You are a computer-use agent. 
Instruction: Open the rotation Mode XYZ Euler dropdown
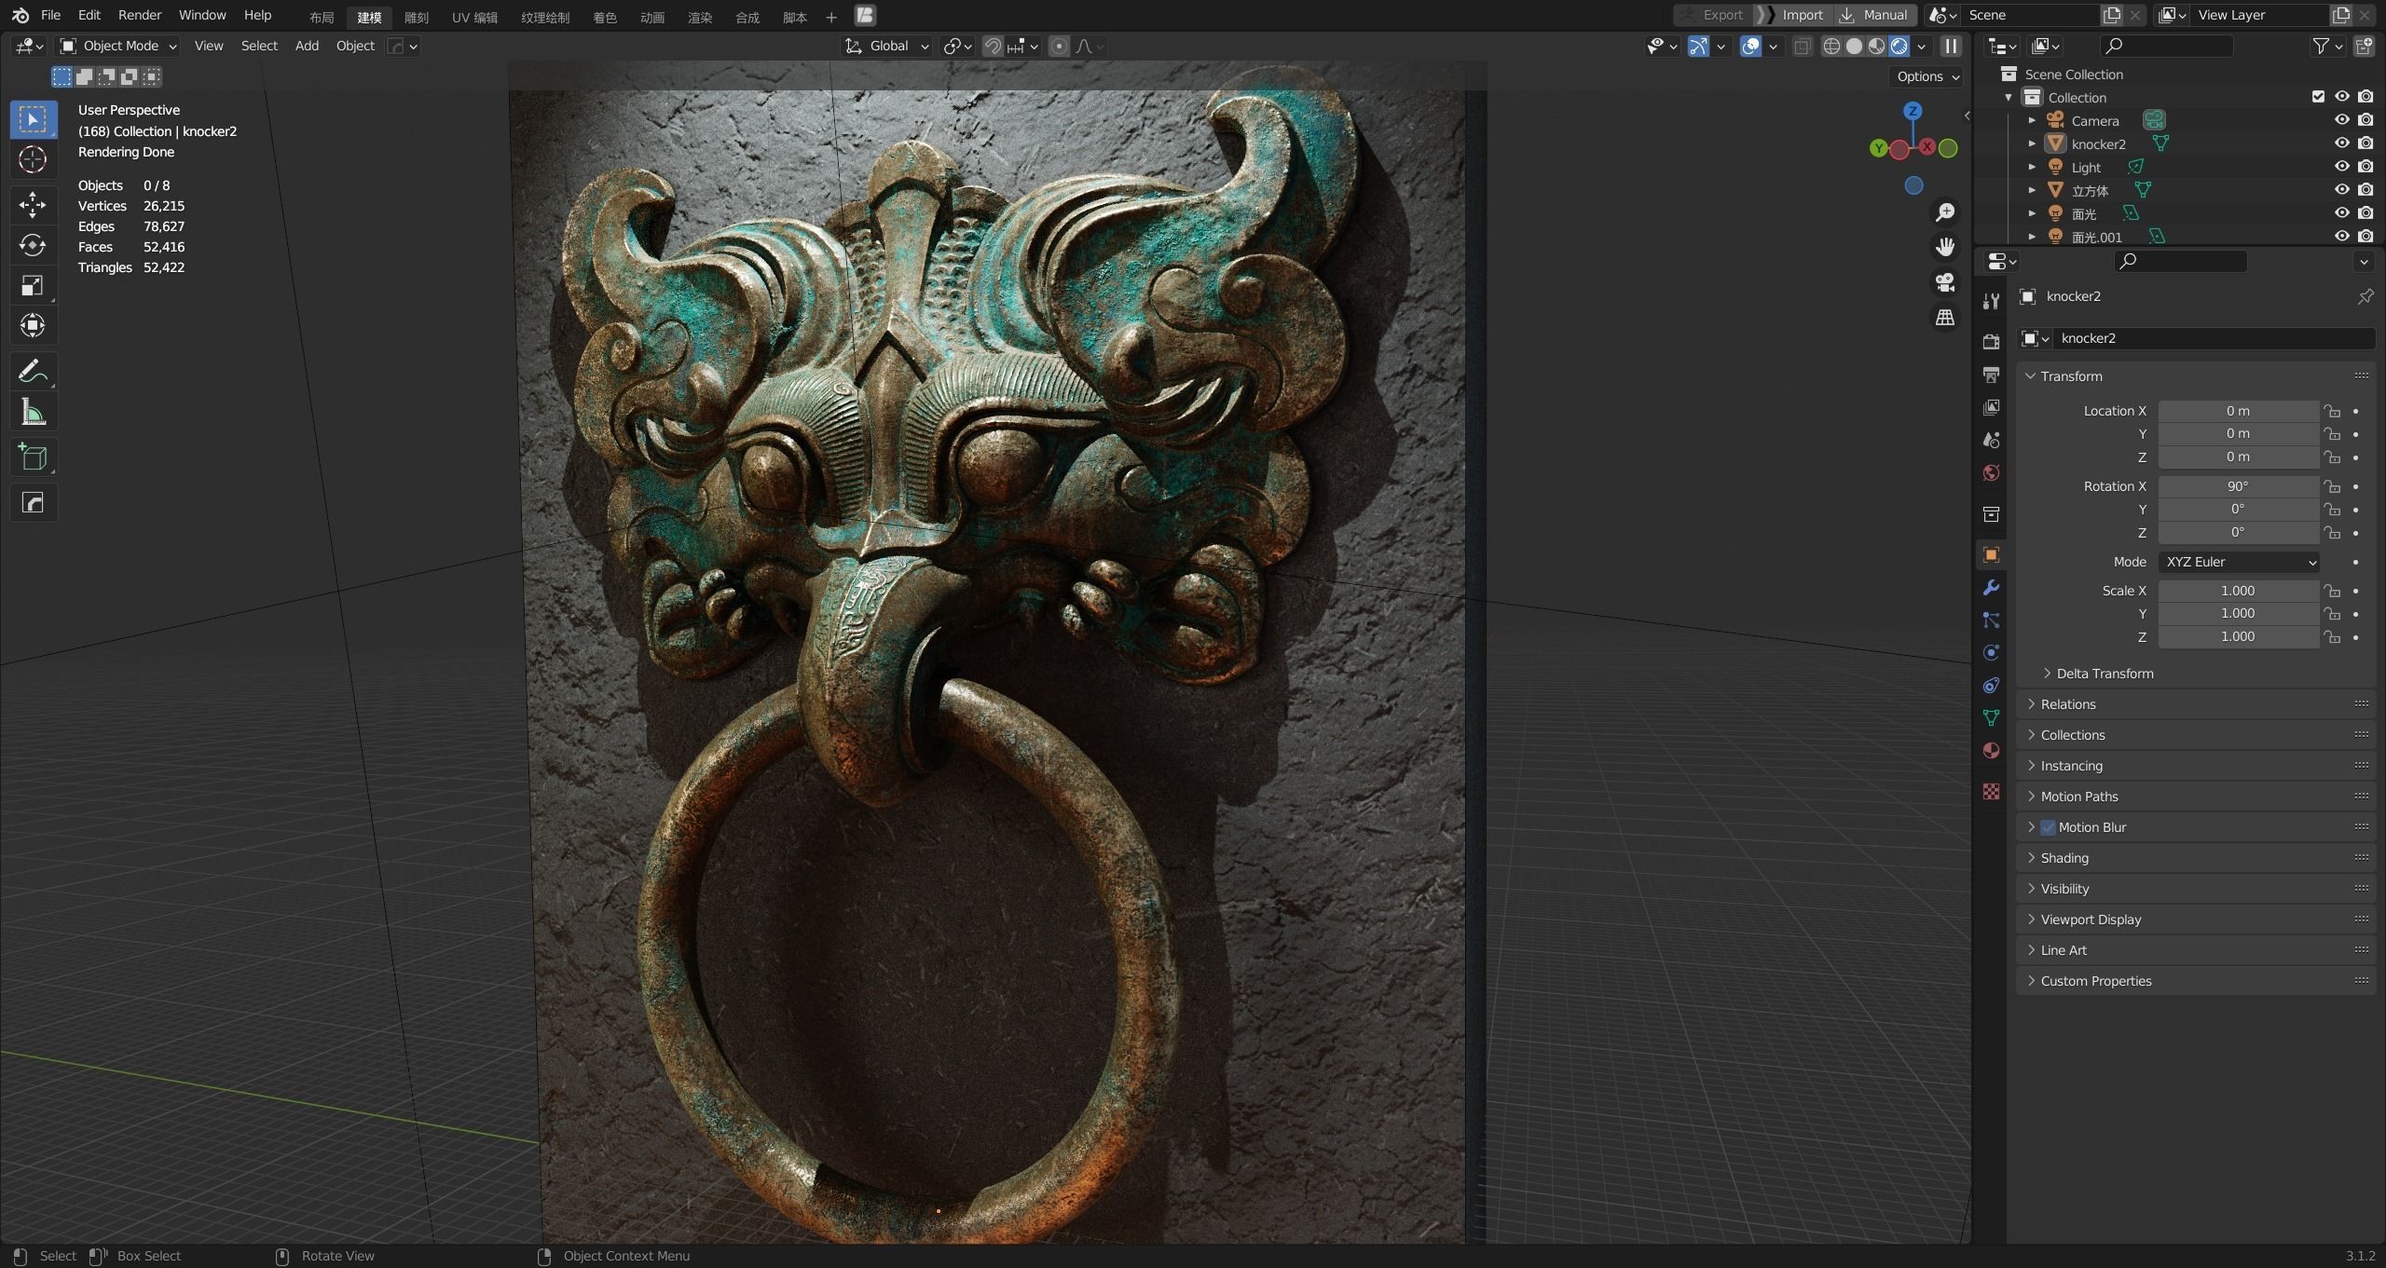(2239, 562)
